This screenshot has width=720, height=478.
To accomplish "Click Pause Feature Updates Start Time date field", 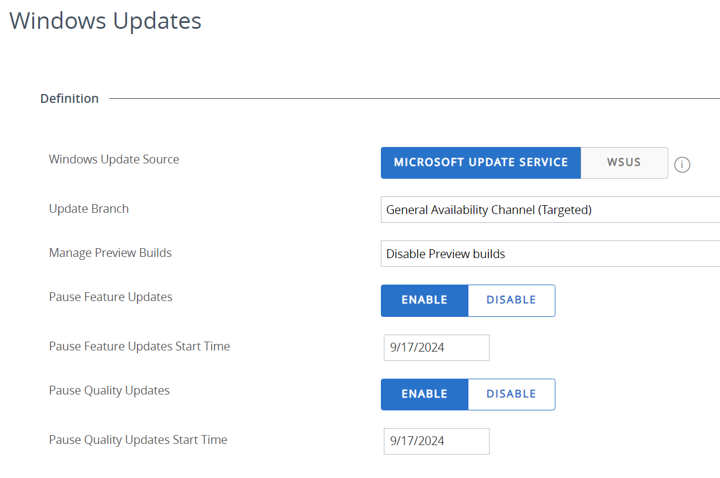I will [436, 347].
